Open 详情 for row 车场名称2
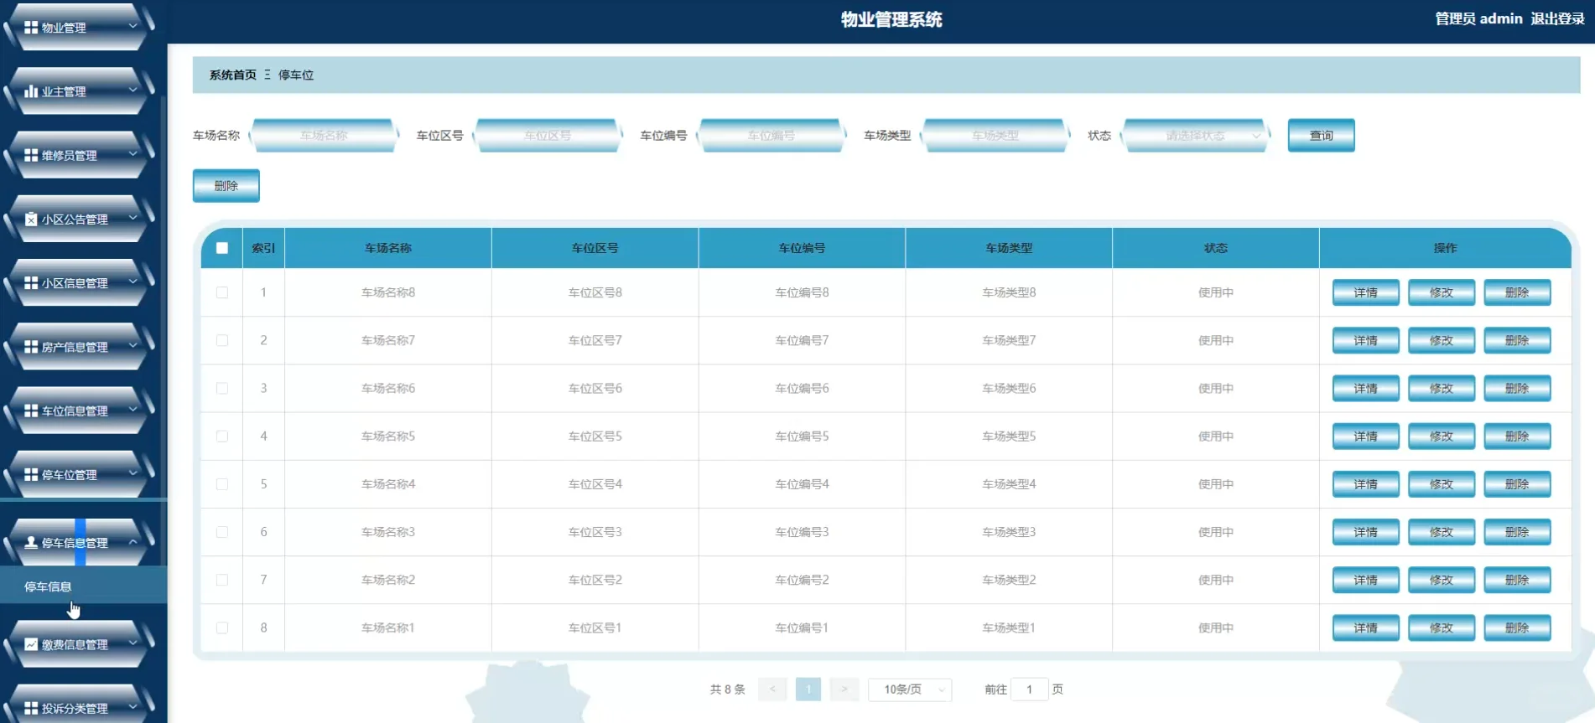This screenshot has width=1595, height=723. click(x=1365, y=580)
